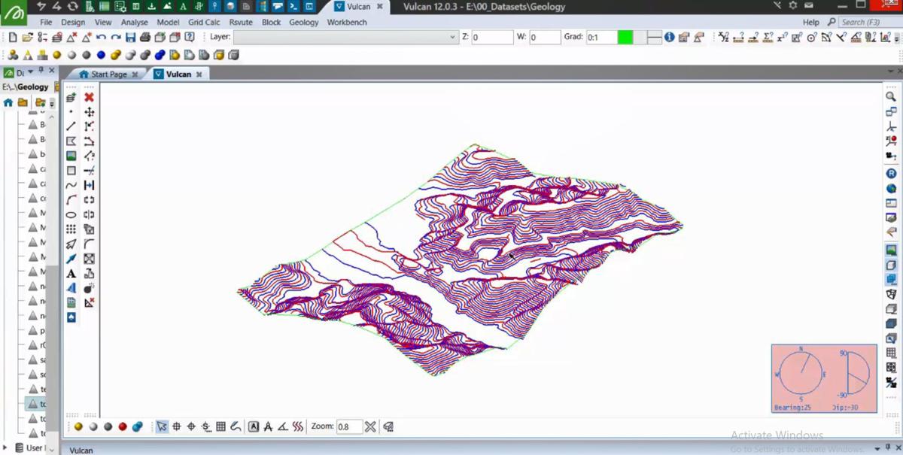Click the Vulcan label in the bottom status bar
Image resolution: width=903 pixels, height=455 pixels.
tap(81, 450)
